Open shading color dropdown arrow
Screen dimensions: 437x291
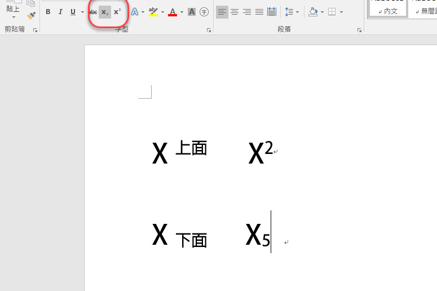pos(323,12)
